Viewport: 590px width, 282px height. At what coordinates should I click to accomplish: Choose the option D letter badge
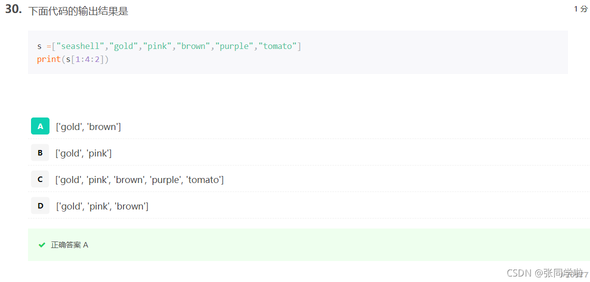point(40,206)
